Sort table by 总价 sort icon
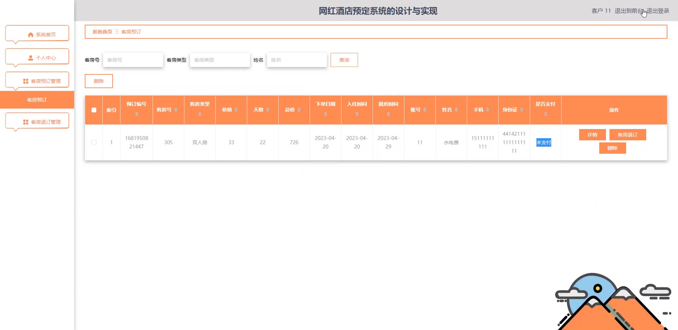 [299, 110]
